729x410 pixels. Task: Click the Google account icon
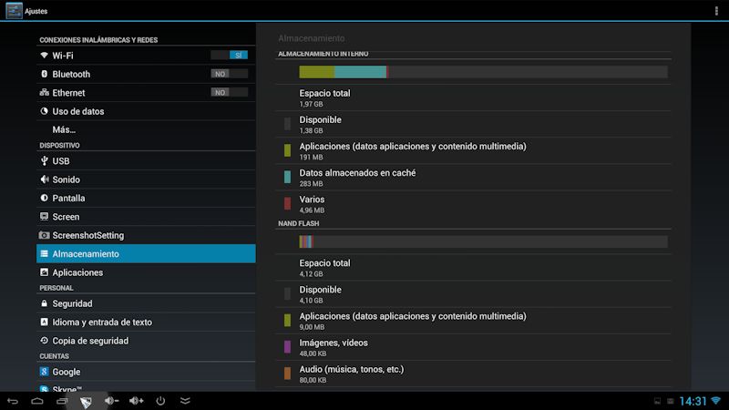(44, 372)
